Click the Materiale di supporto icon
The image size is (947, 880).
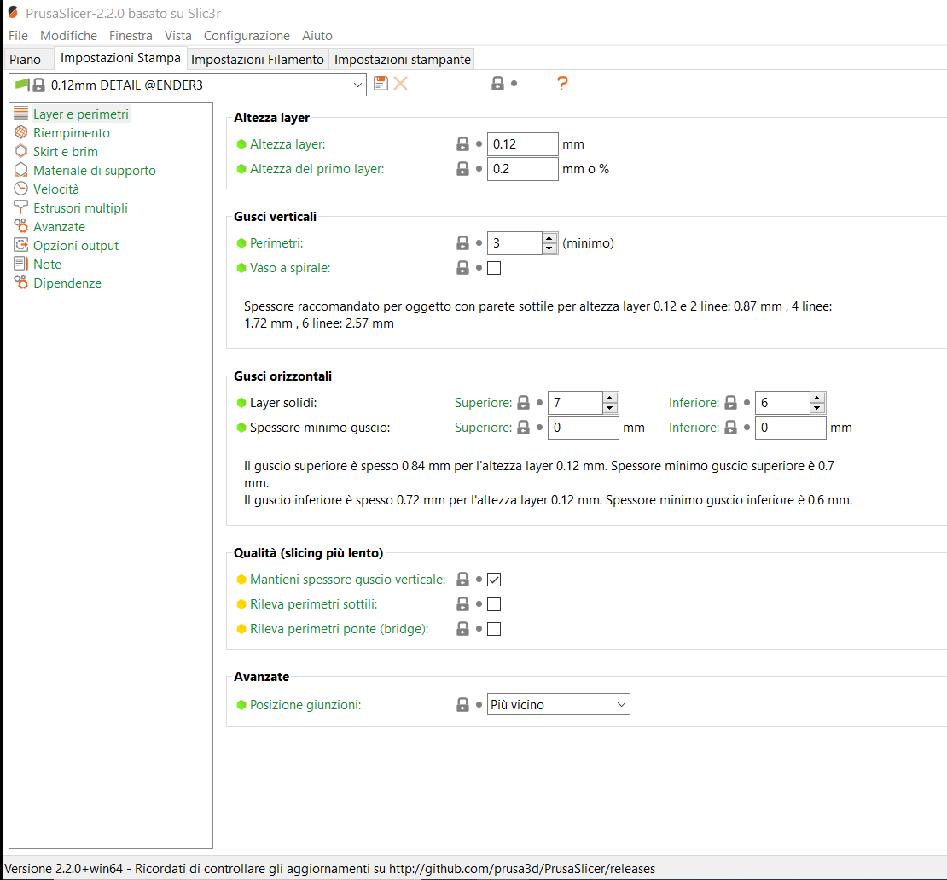coord(21,170)
